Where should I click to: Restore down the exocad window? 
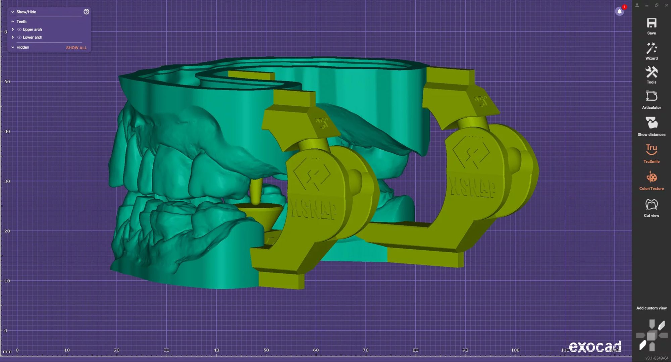click(x=657, y=5)
